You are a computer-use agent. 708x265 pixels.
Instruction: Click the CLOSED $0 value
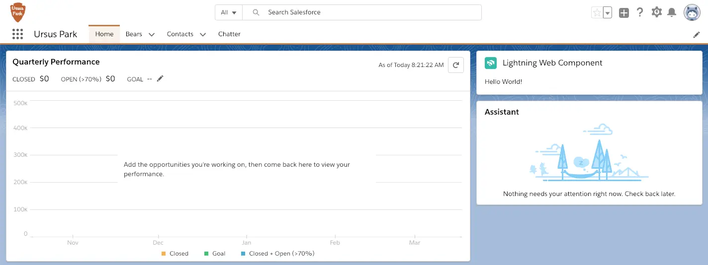[x=44, y=78]
